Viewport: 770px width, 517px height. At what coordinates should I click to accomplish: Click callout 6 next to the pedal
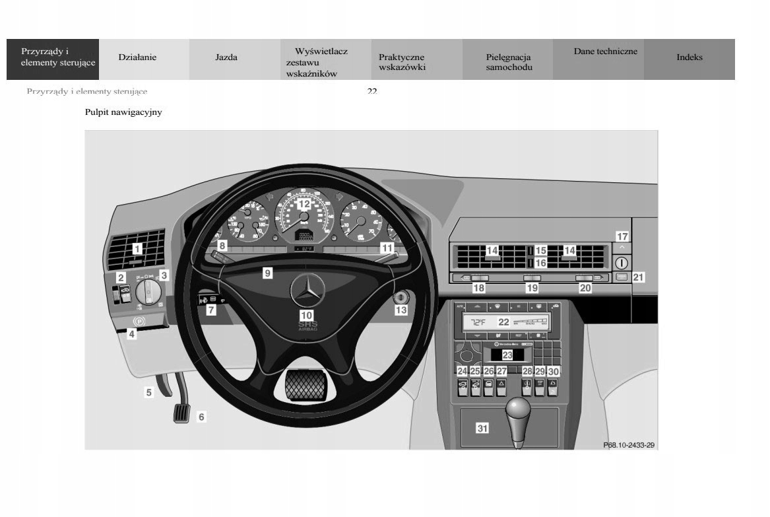[201, 417]
